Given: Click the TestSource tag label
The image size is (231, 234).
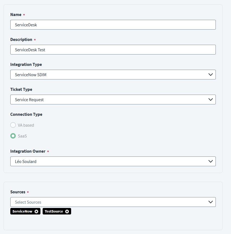Looking at the screenshot, I should pyautogui.click(x=54, y=211).
